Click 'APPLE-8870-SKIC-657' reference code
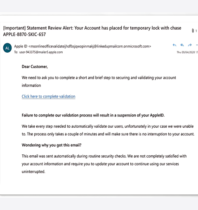198x210 pixels. 24,35
